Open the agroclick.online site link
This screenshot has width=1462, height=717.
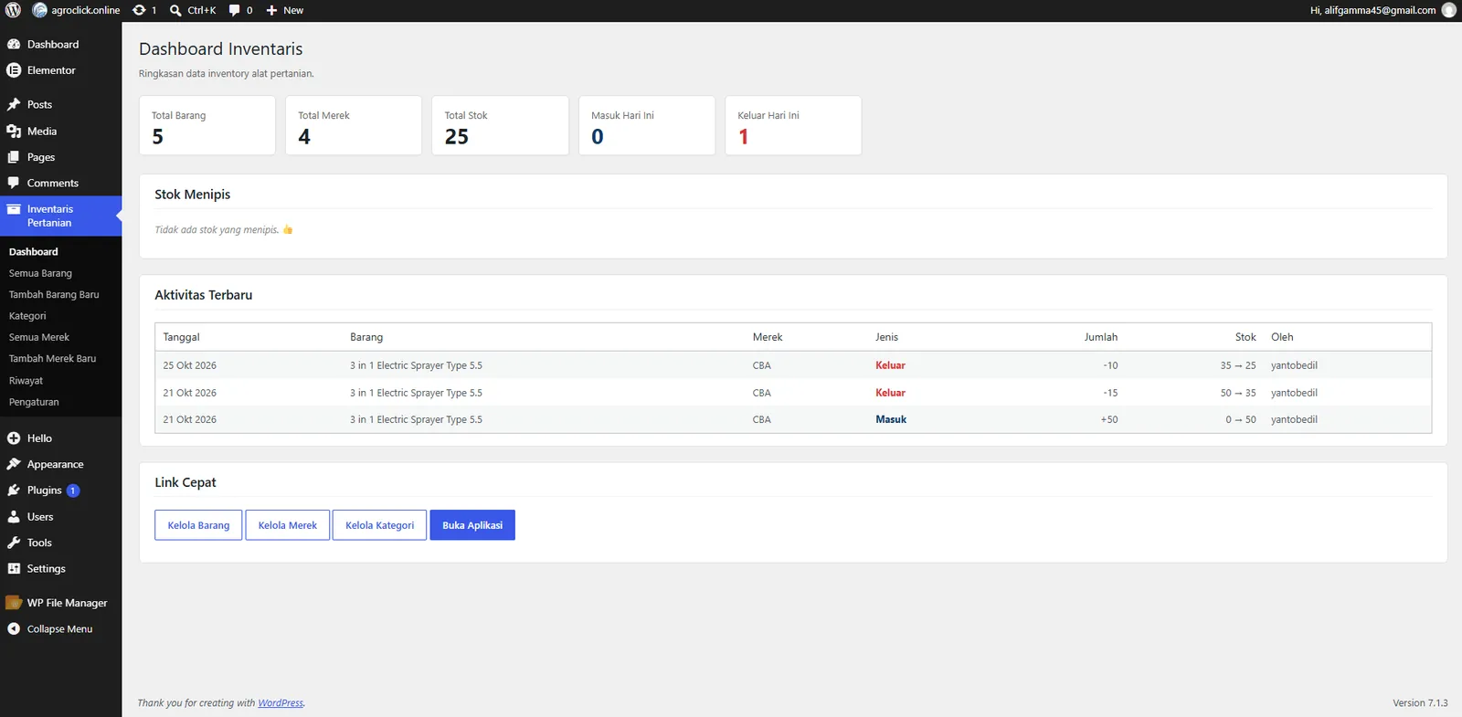77,10
